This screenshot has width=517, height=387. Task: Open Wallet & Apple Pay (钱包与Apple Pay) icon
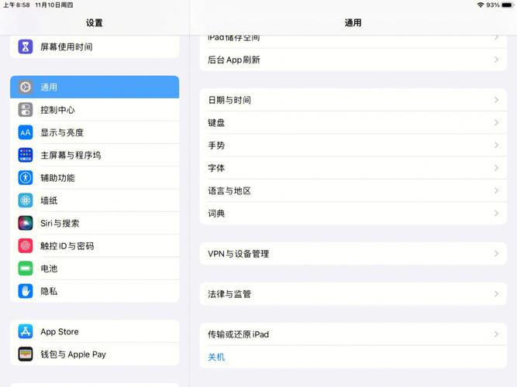pyautogui.click(x=26, y=354)
